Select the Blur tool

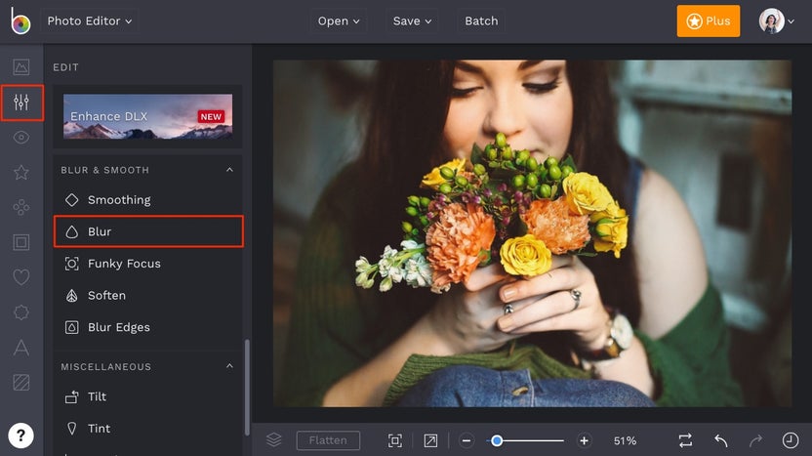click(148, 231)
